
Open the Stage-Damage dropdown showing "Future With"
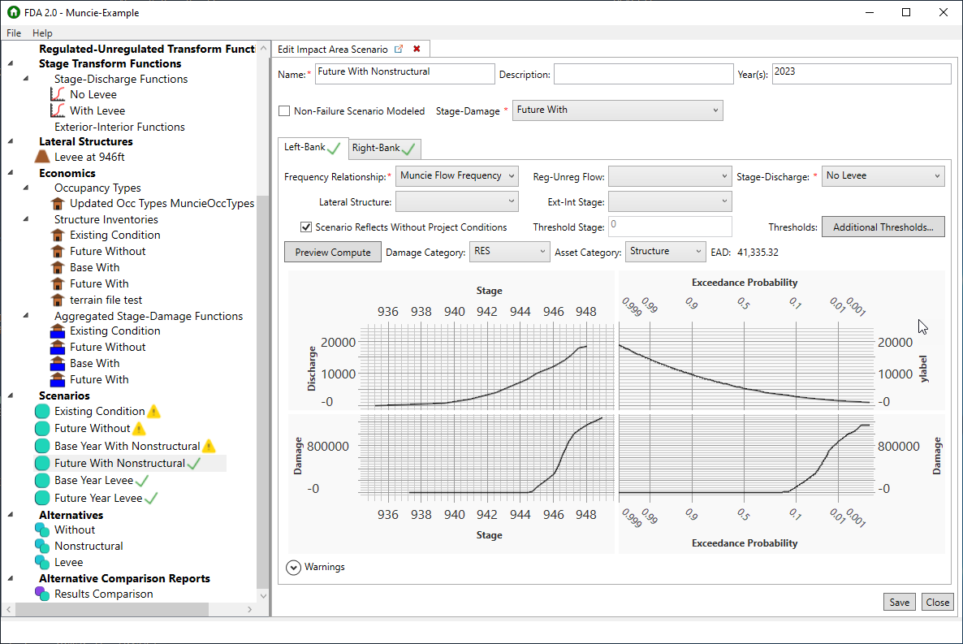click(x=617, y=110)
